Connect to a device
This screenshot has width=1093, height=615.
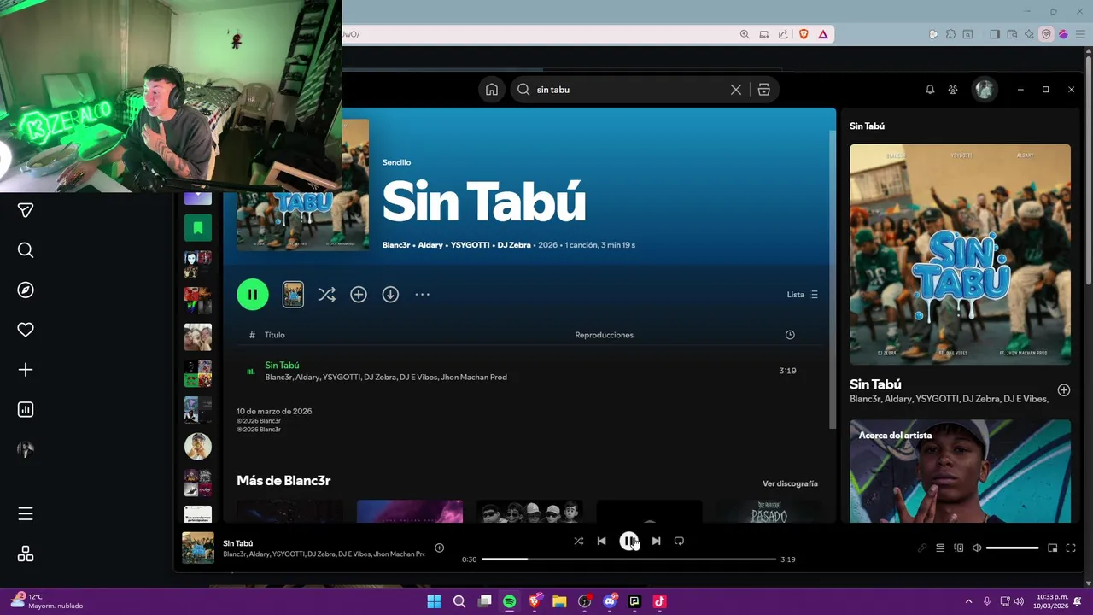(x=958, y=548)
